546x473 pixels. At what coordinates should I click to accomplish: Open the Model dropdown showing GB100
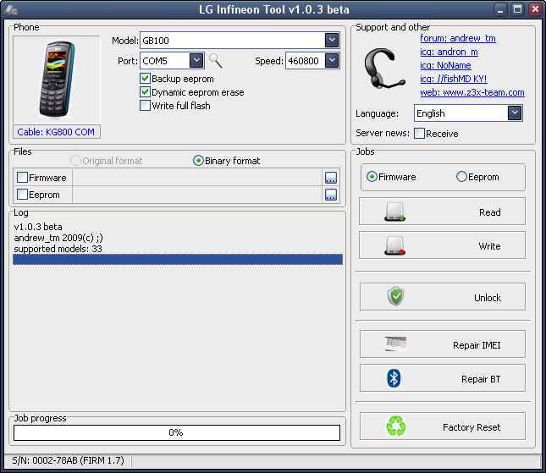[x=332, y=41]
